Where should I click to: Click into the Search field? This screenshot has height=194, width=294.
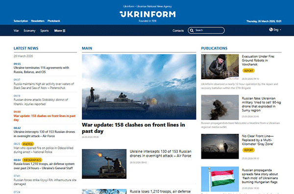coord(206,30)
